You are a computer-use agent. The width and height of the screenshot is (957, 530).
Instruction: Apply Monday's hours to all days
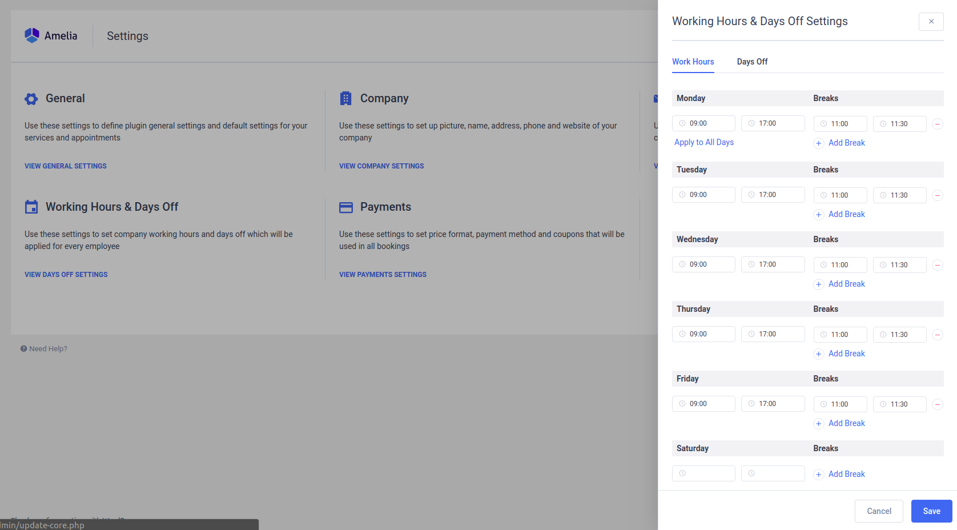click(703, 142)
